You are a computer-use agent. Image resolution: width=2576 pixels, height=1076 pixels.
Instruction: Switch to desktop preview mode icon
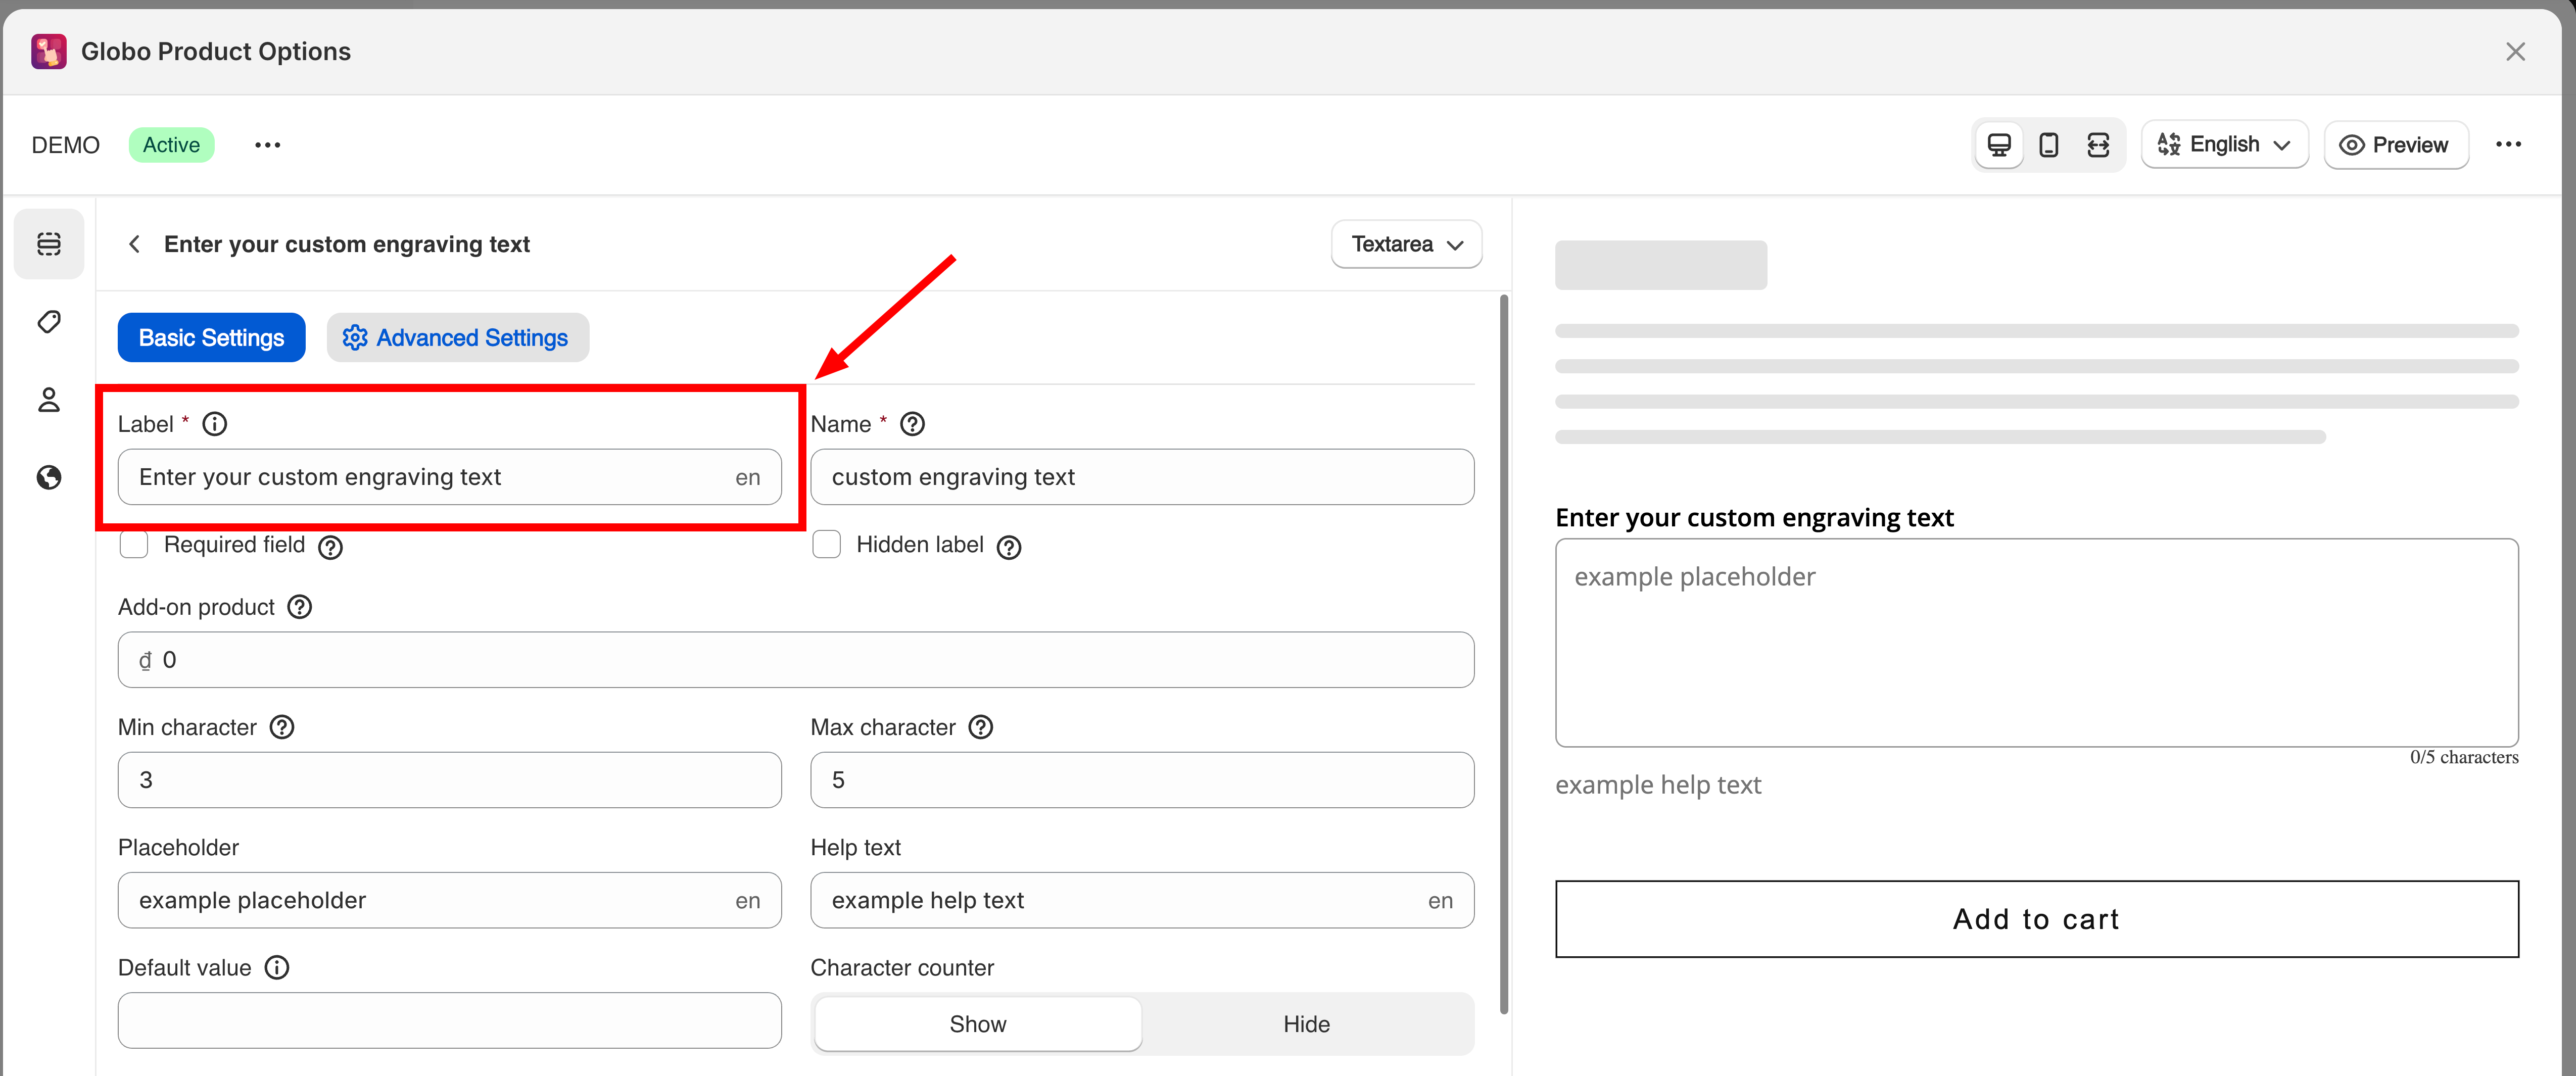[1998, 145]
